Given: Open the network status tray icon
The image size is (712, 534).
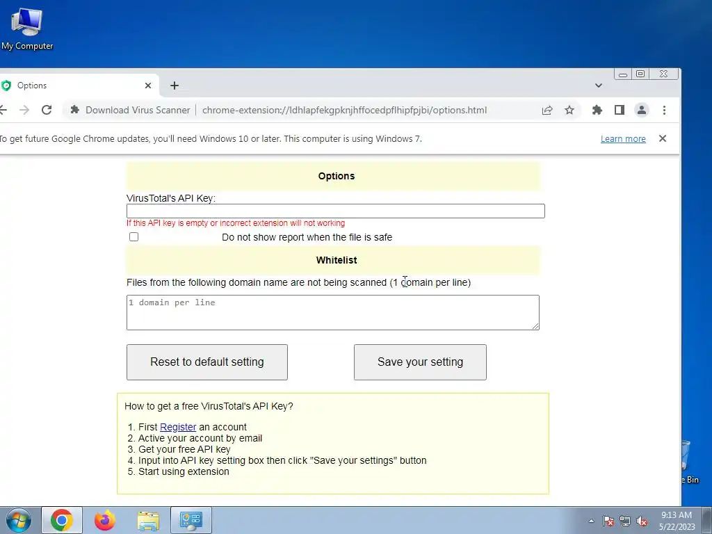Looking at the screenshot, I should point(625,521).
